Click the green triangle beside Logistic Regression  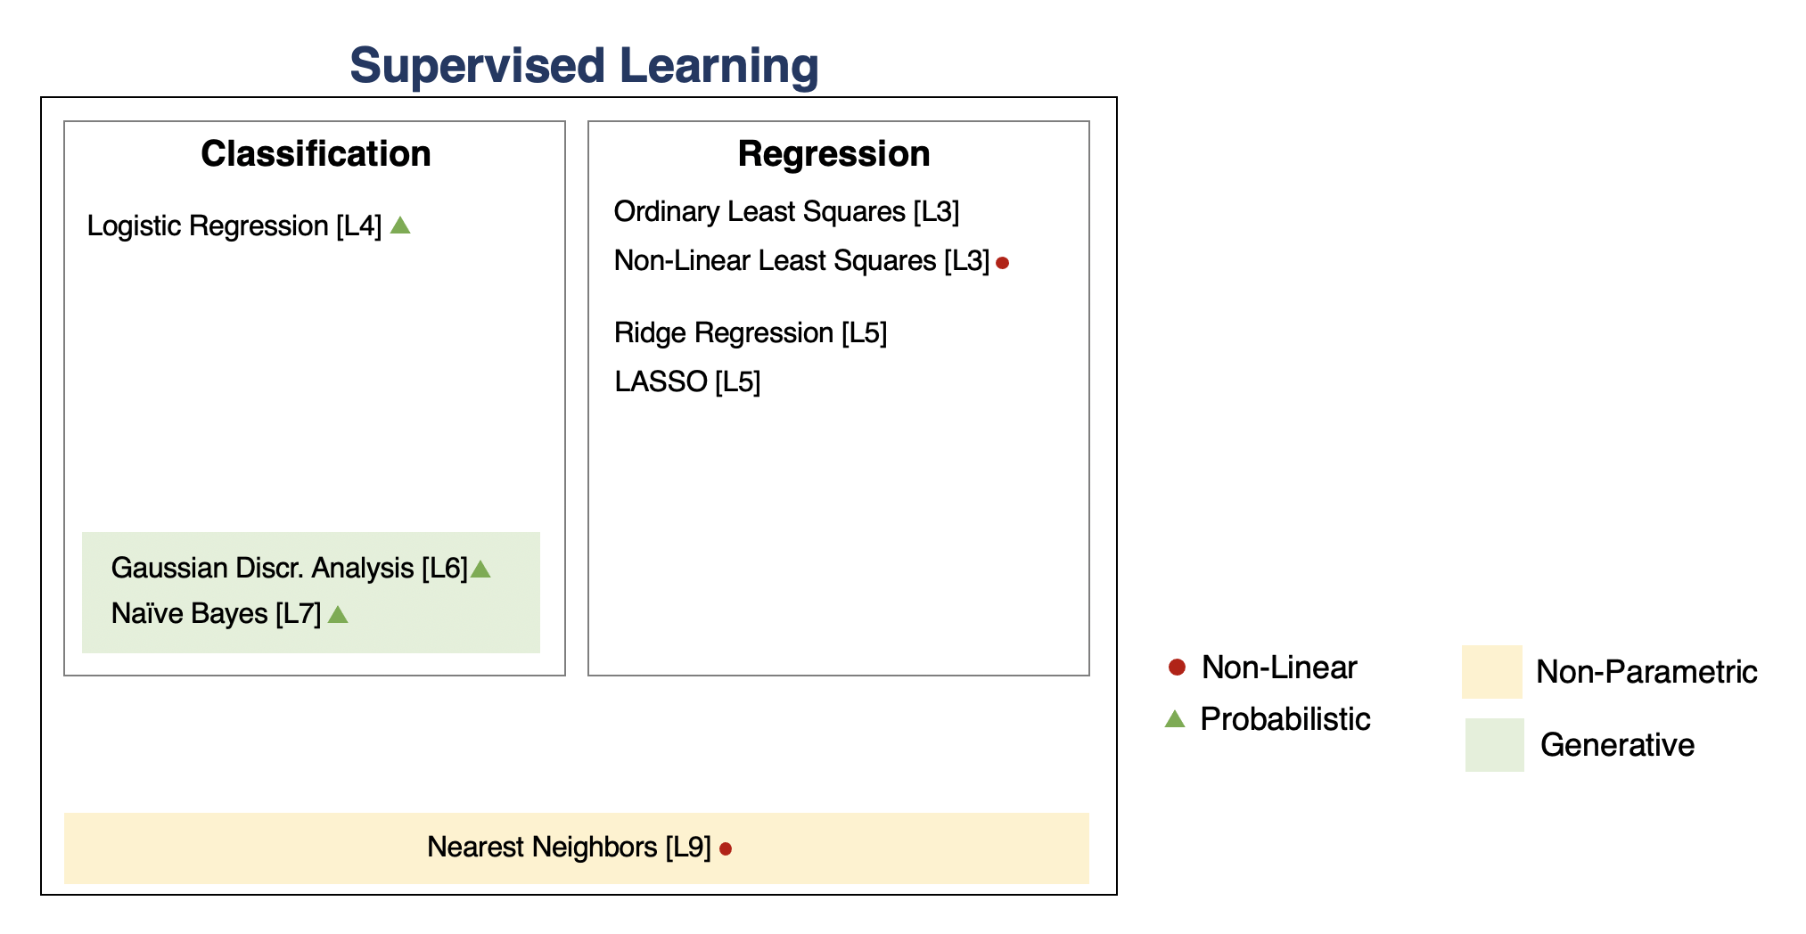[400, 225]
